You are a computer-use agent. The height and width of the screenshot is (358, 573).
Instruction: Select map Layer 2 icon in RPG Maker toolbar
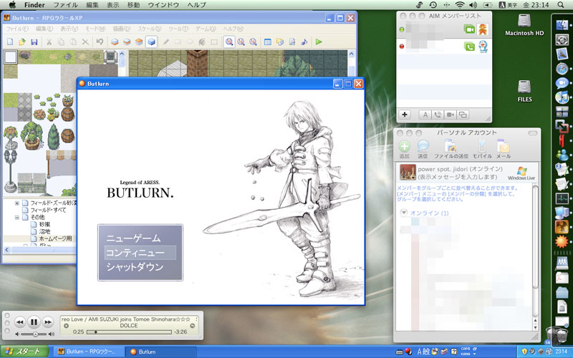coord(127,42)
